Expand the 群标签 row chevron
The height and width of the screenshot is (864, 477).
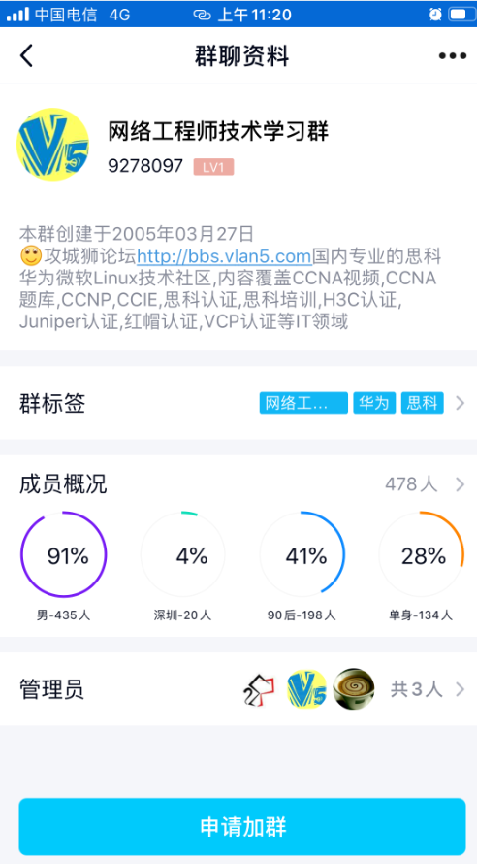(461, 404)
